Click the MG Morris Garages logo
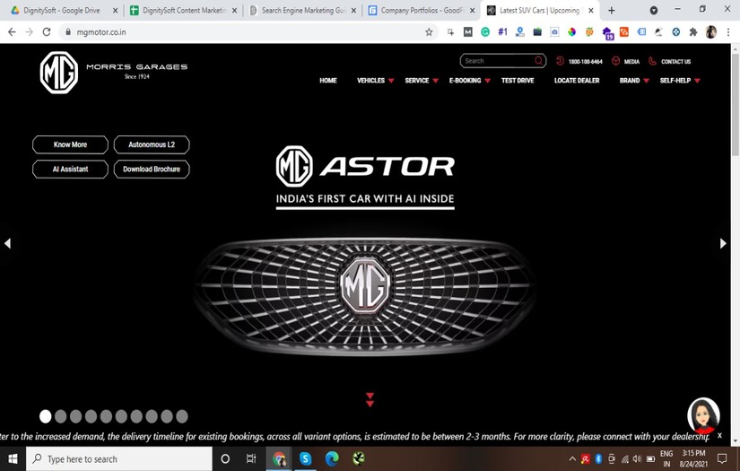This screenshot has height=471, width=740. (x=114, y=72)
